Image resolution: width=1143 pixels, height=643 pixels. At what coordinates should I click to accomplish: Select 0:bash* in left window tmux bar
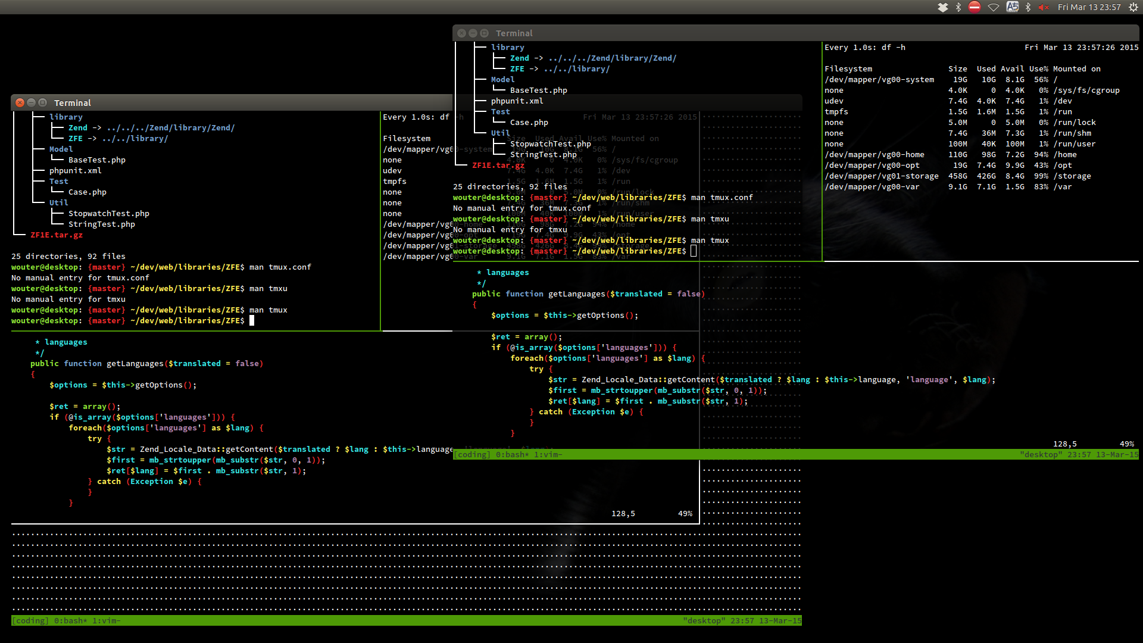[x=70, y=621]
